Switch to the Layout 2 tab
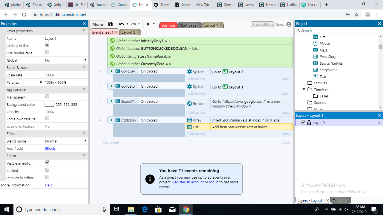Screen dimensions: 383x215 pos(128,32)
